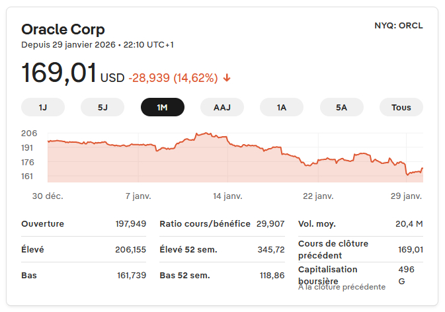The width and height of the screenshot is (445, 312).
Task: Click the Ratio cours/bénéfice row
Action: (x=222, y=223)
